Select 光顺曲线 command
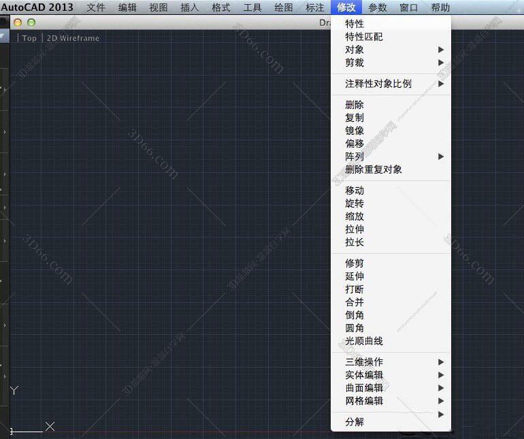Viewport: 524px width, 439px height. coord(391,341)
